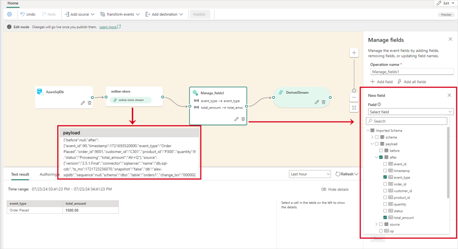Open the Edit mode dropdown
This screenshot has height=249, width=458.
[445, 3]
